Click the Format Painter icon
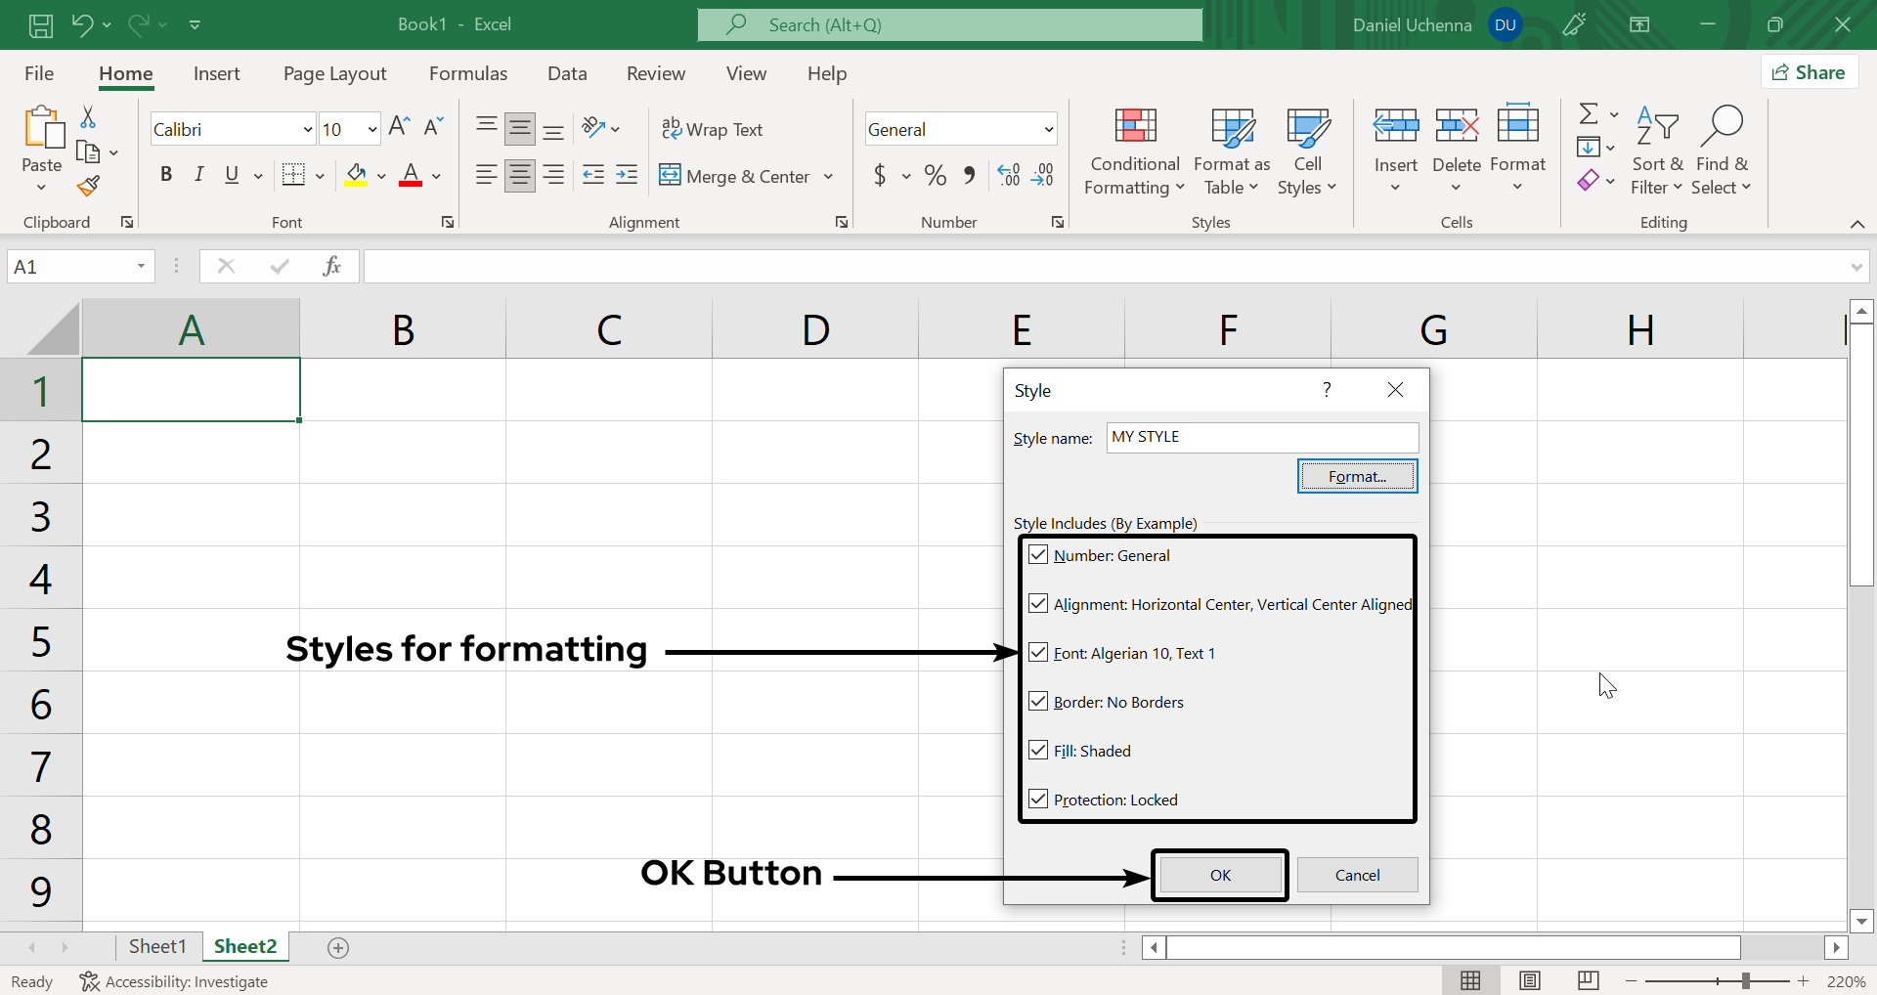 [89, 186]
